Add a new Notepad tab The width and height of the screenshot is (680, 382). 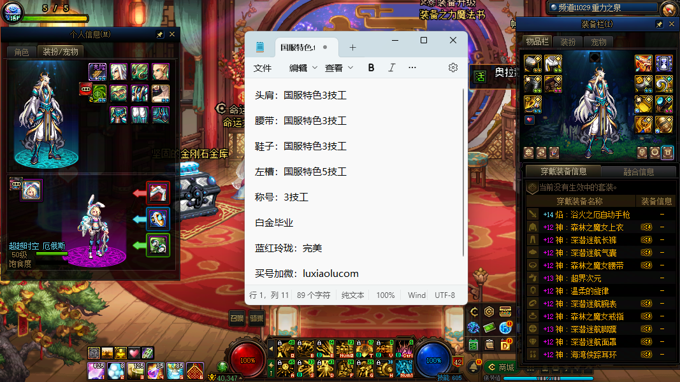click(352, 48)
